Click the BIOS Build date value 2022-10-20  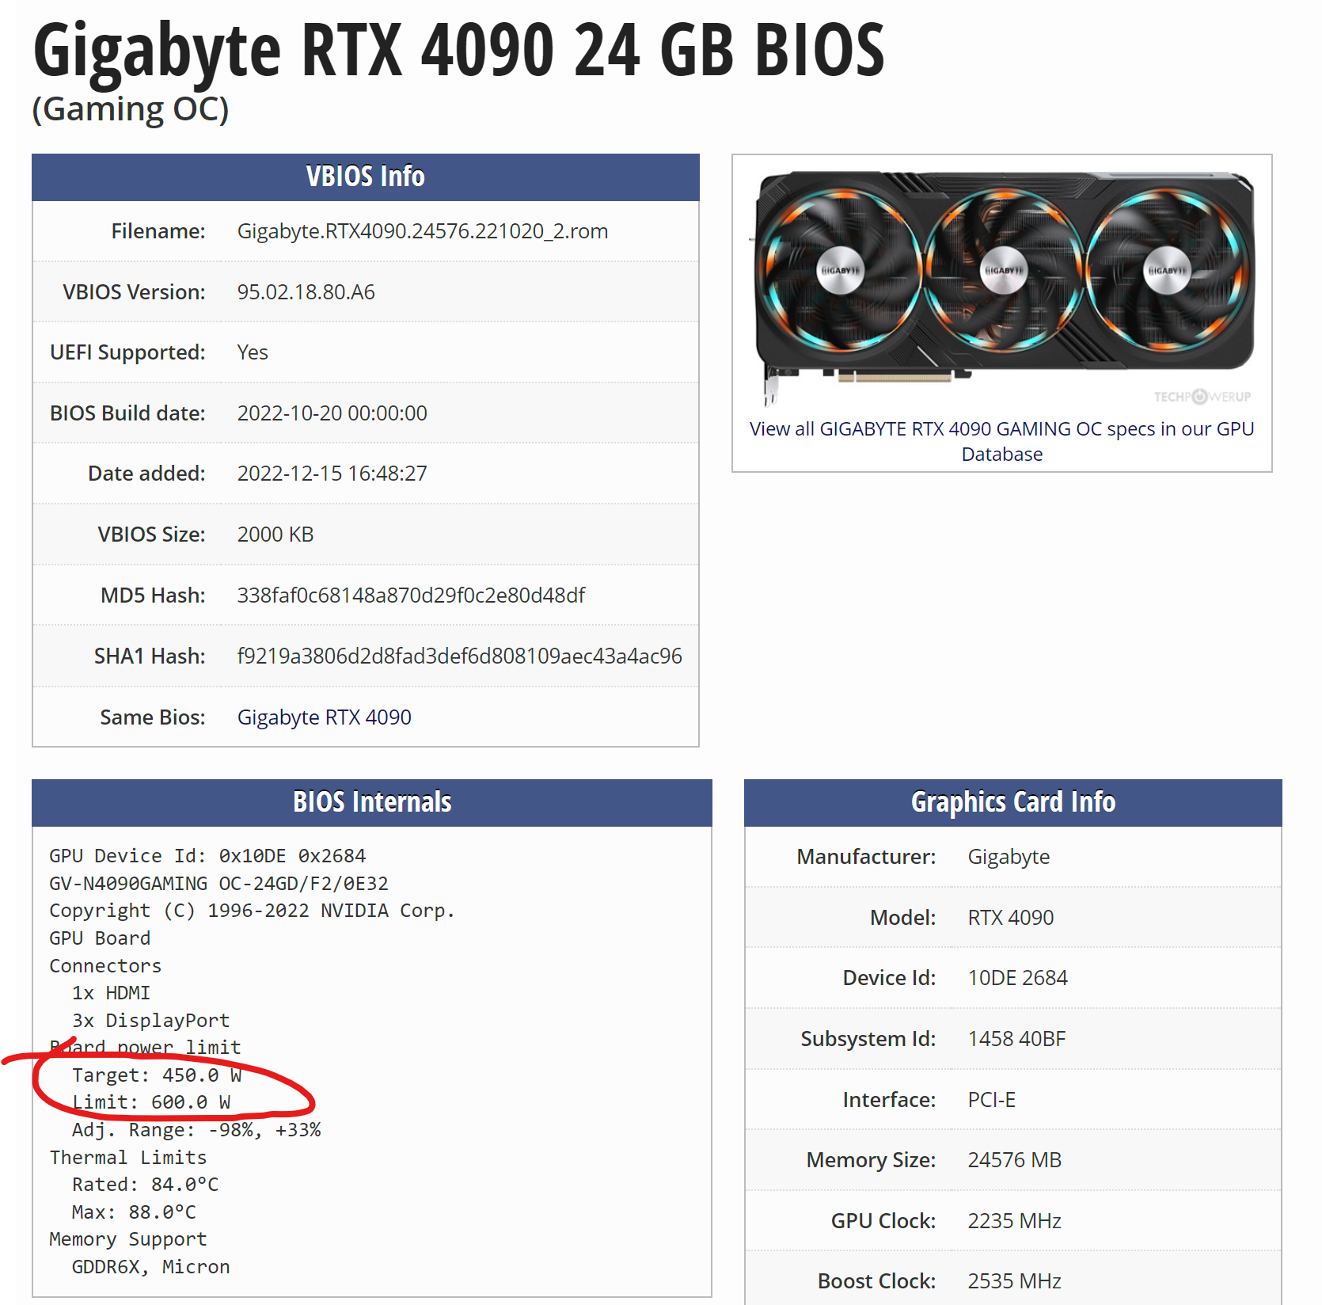click(x=332, y=413)
